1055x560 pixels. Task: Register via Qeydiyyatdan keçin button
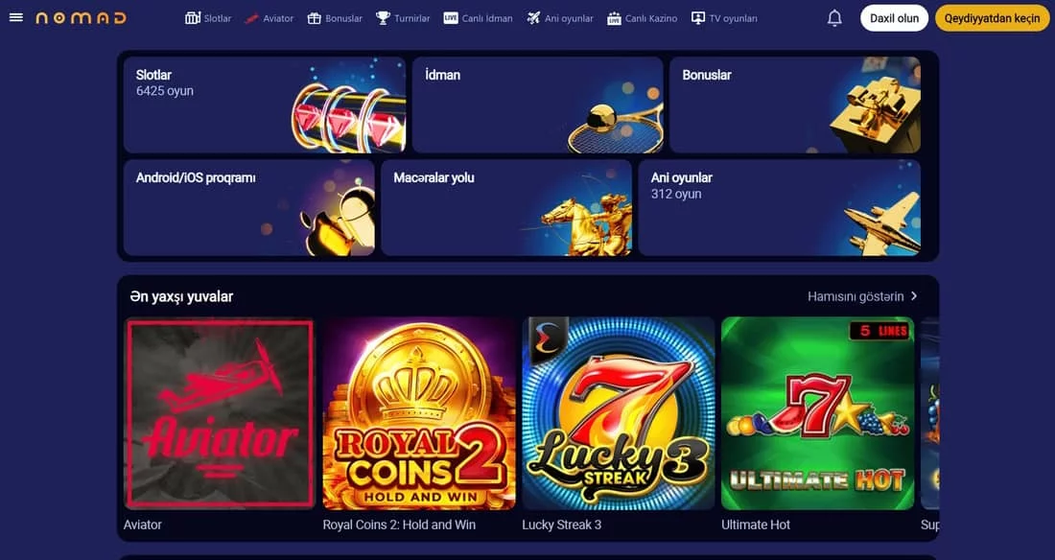pyautogui.click(x=992, y=18)
